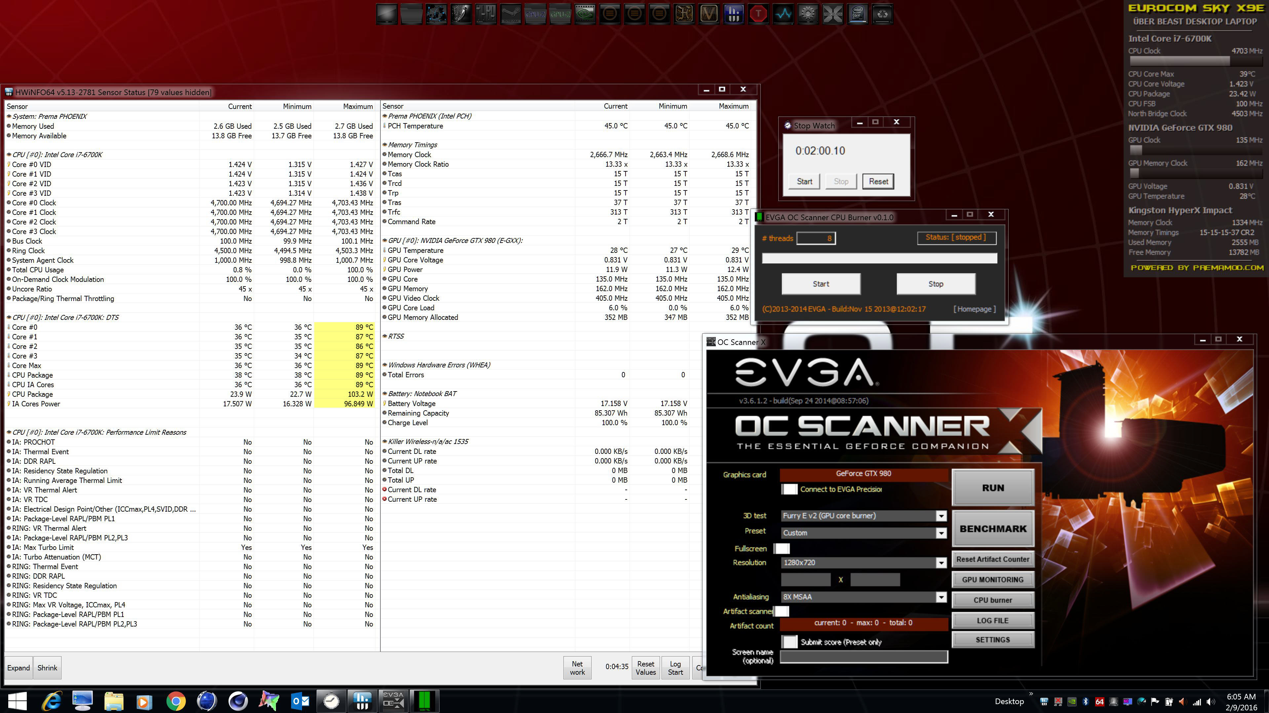This screenshot has width=1269, height=713.
Task: Open the Windows Start menu
Action: pos(17,701)
